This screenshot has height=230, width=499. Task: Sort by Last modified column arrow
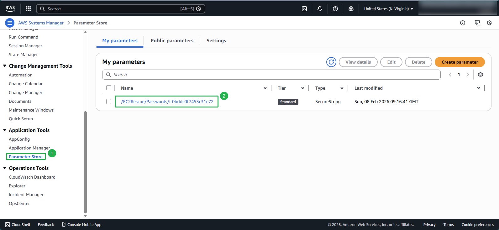[479, 88]
